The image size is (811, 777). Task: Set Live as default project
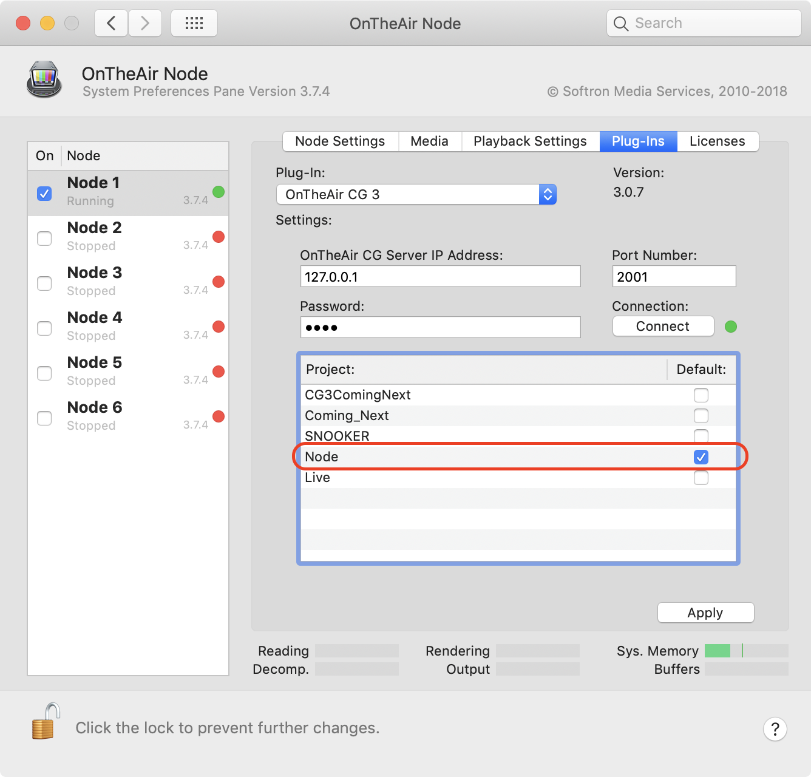coord(701,478)
